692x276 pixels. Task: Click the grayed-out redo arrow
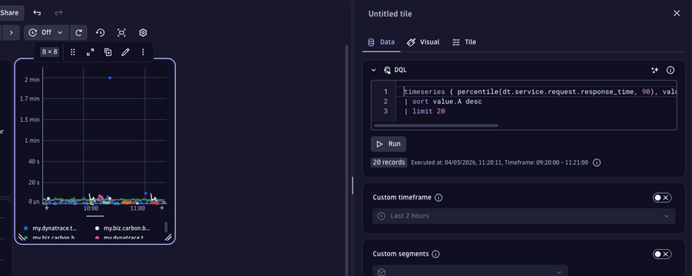[x=58, y=12]
